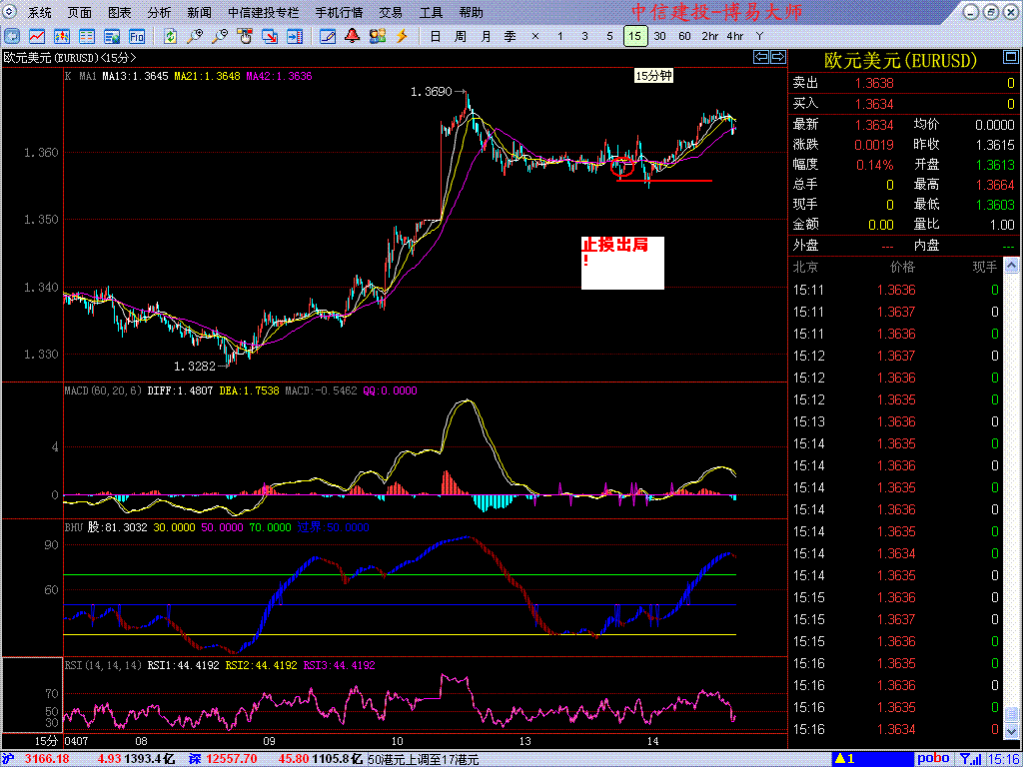
Task: Click the 卖出 price 1.3638
Action: click(x=875, y=83)
